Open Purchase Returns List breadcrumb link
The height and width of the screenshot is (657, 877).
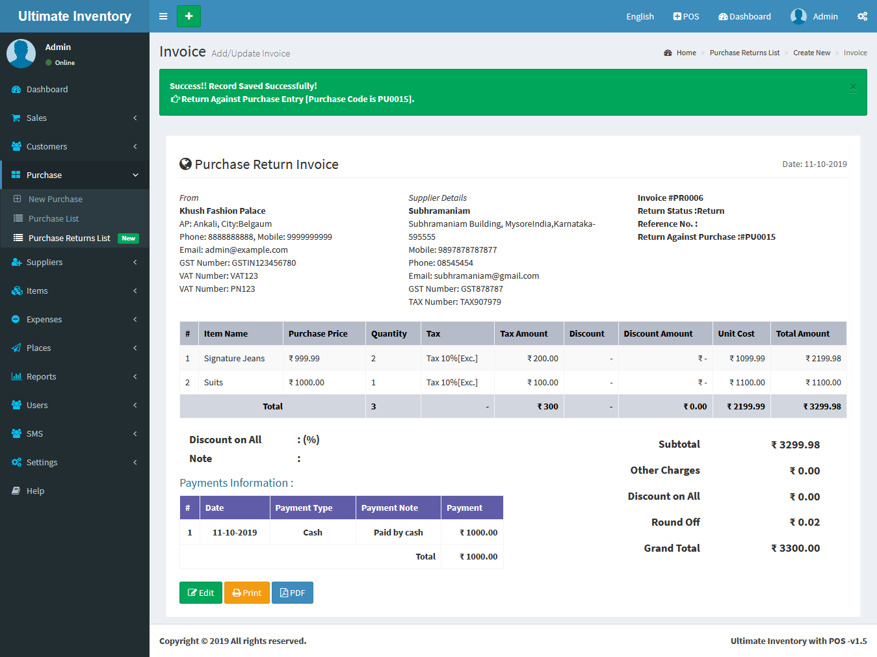coord(744,53)
